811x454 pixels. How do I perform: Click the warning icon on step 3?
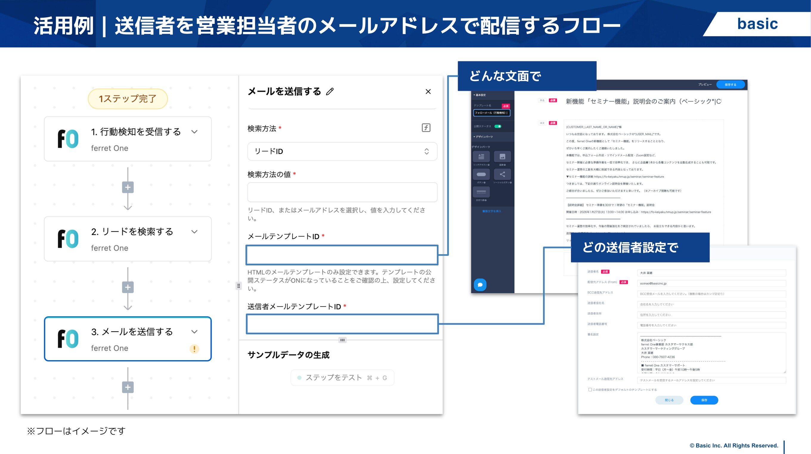[194, 349]
